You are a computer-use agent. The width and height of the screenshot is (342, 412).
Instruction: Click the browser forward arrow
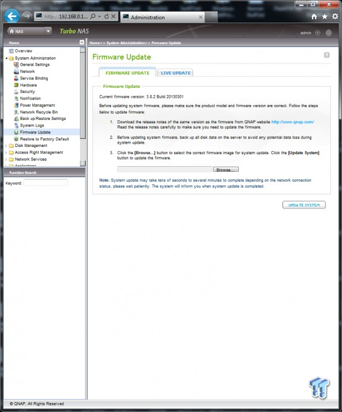(26, 16)
